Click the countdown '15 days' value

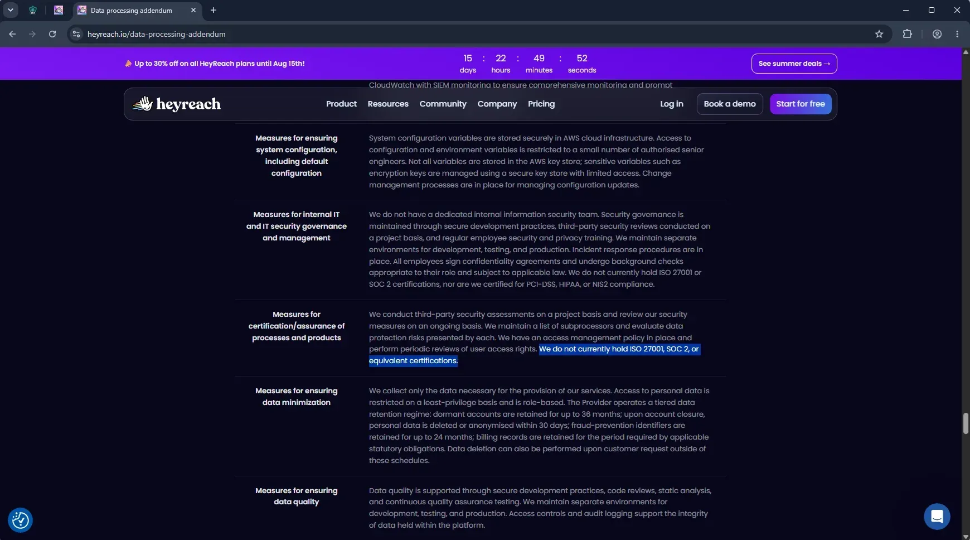click(x=468, y=64)
